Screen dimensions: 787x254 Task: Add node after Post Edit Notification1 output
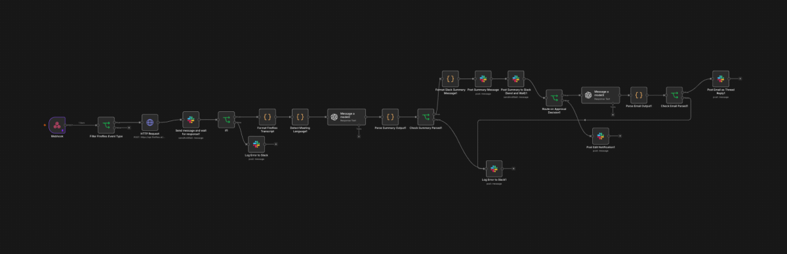click(x=620, y=136)
